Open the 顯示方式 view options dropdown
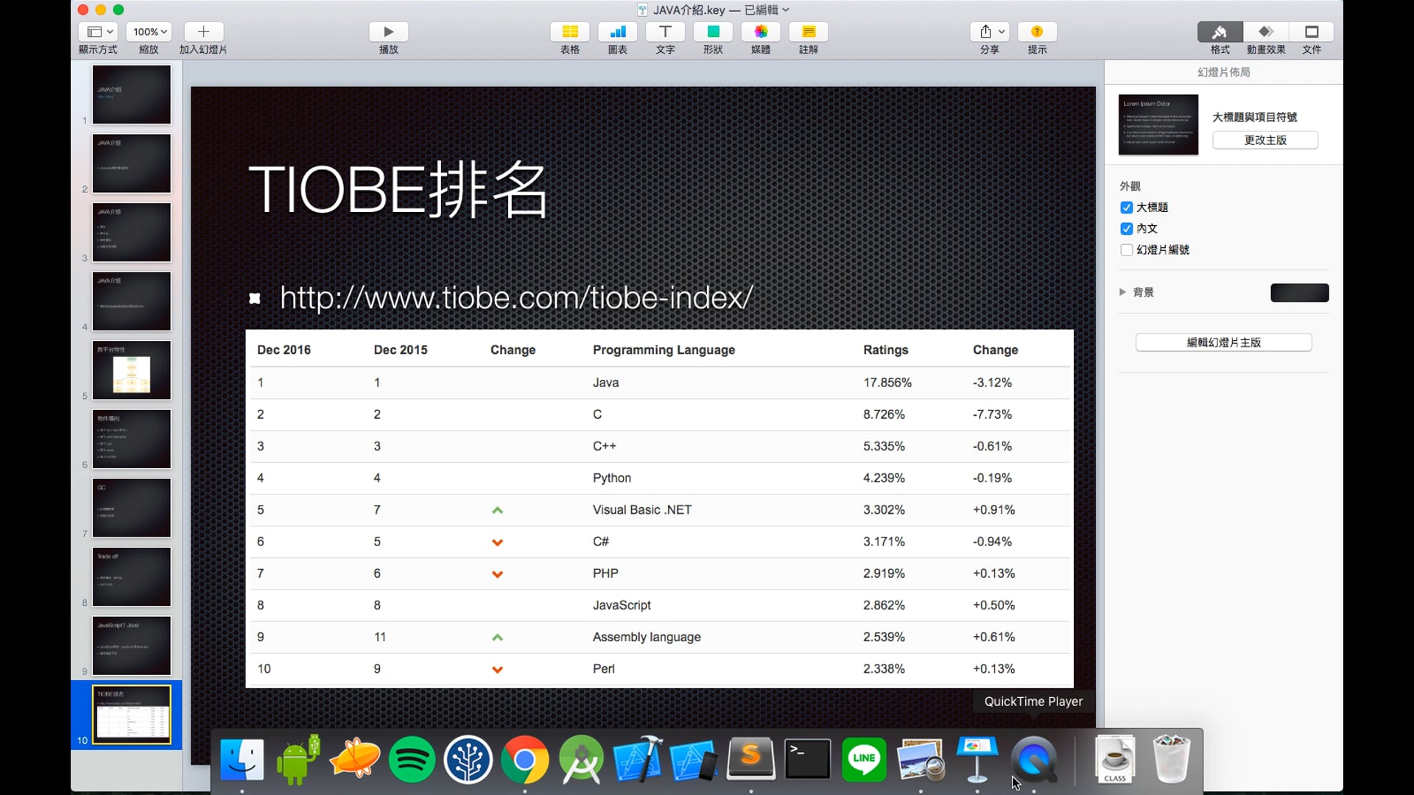 98,32
